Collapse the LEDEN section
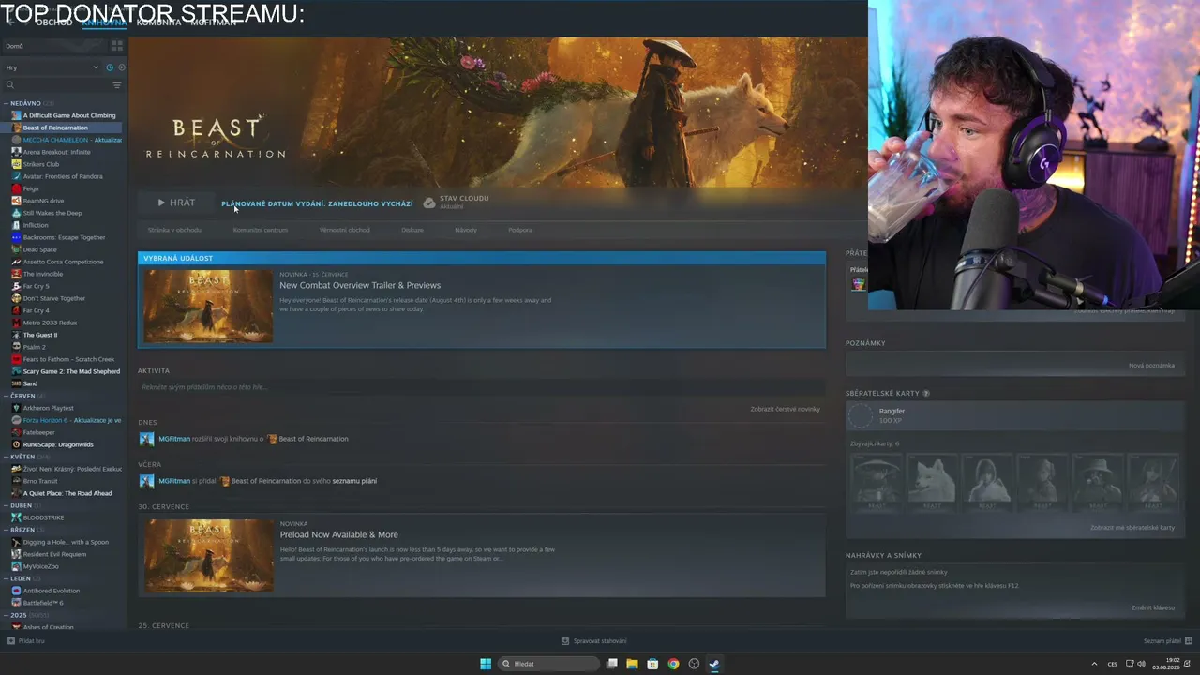The image size is (1200, 675). click(7, 578)
